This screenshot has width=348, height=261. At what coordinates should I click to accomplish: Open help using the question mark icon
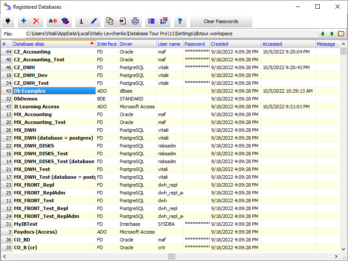180,21
